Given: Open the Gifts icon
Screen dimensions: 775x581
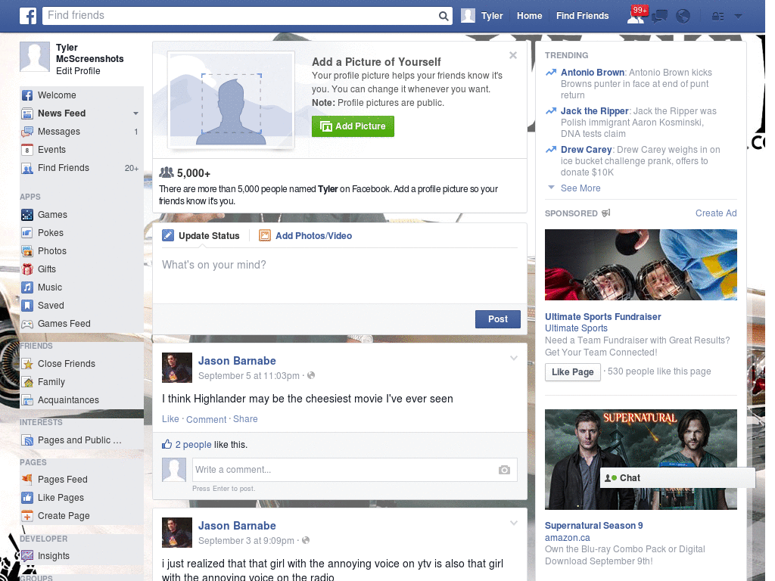Looking at the screenshot, I should pyautogui.click(x=27, y=269).
